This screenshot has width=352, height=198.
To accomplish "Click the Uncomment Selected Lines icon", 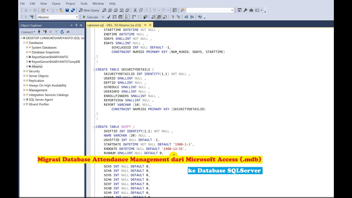I will [x=178, y=17].
